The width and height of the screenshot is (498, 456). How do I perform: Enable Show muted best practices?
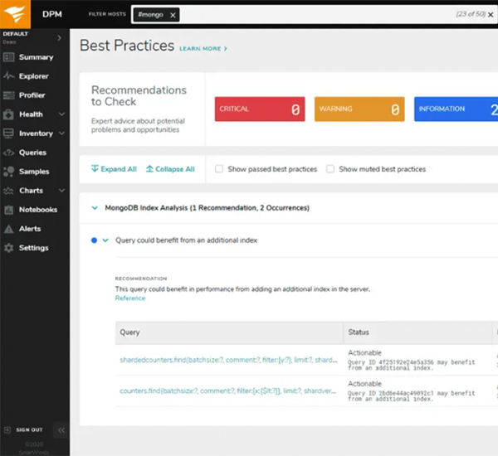pyautogui.click(x=330, y=169)
